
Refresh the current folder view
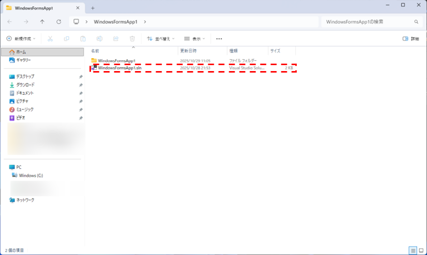(59, 22)
